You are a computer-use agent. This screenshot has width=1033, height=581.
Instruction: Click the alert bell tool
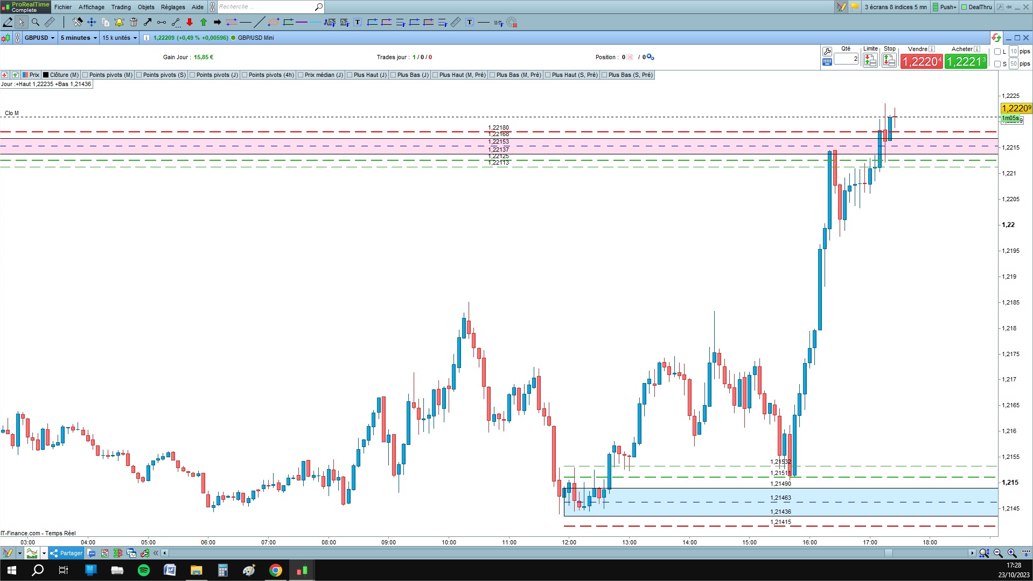pyautogui.click(x=119, y=22)
